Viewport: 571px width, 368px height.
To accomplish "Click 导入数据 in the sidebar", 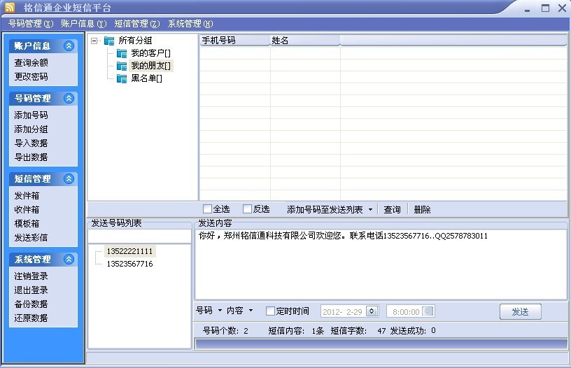I will tap(31, 143).
